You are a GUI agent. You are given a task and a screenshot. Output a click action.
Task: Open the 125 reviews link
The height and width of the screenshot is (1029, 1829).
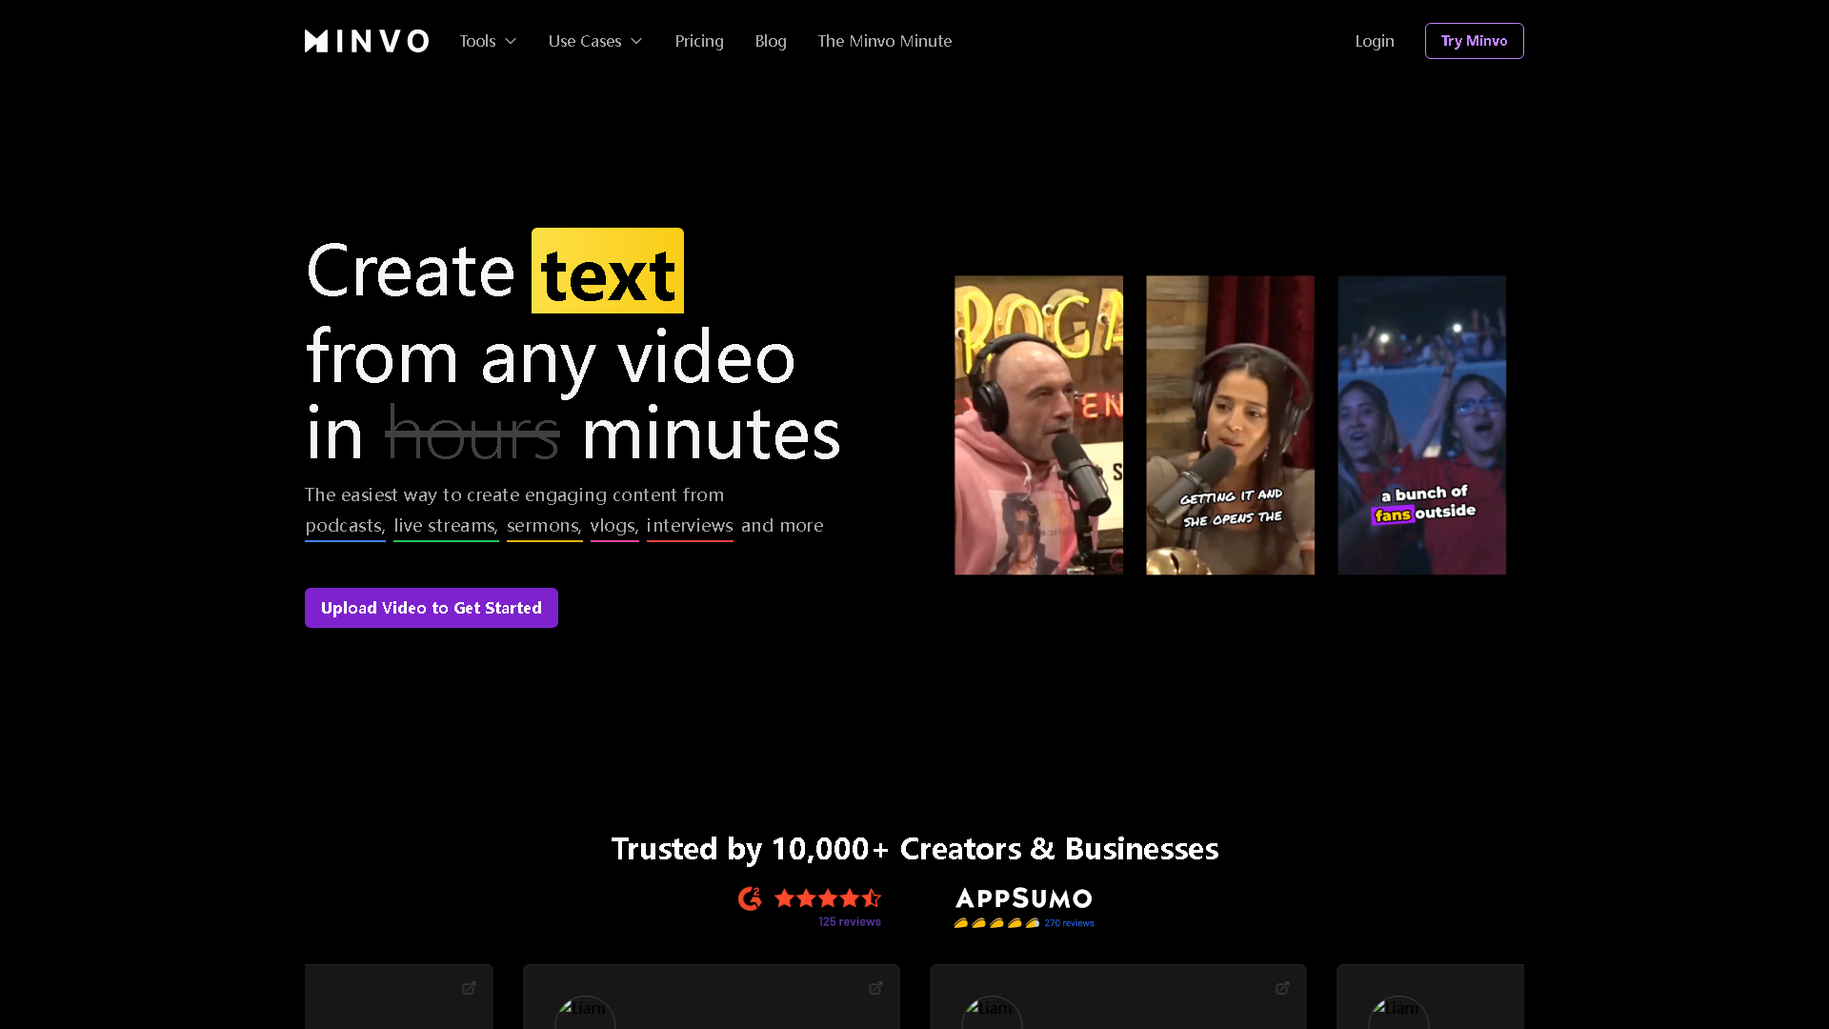[x=849, y=921]
